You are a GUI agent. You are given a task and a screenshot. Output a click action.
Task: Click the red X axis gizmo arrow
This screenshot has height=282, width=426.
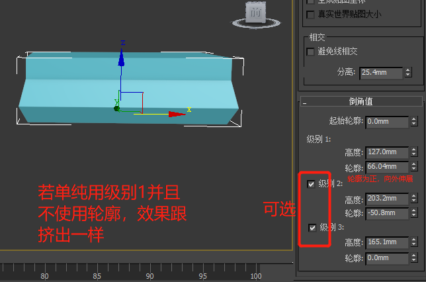177,115
